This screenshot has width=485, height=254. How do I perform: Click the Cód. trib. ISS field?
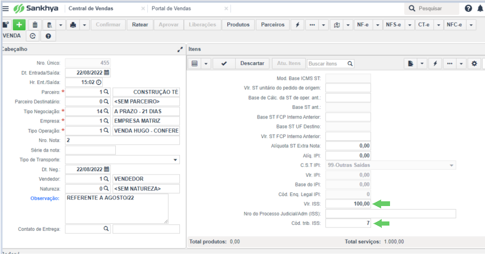348,223
